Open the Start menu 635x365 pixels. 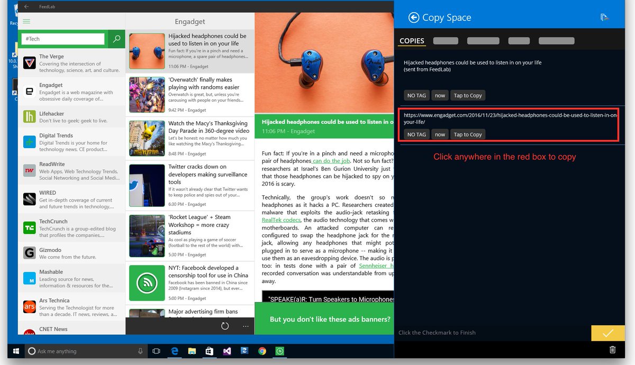(15, 351)
